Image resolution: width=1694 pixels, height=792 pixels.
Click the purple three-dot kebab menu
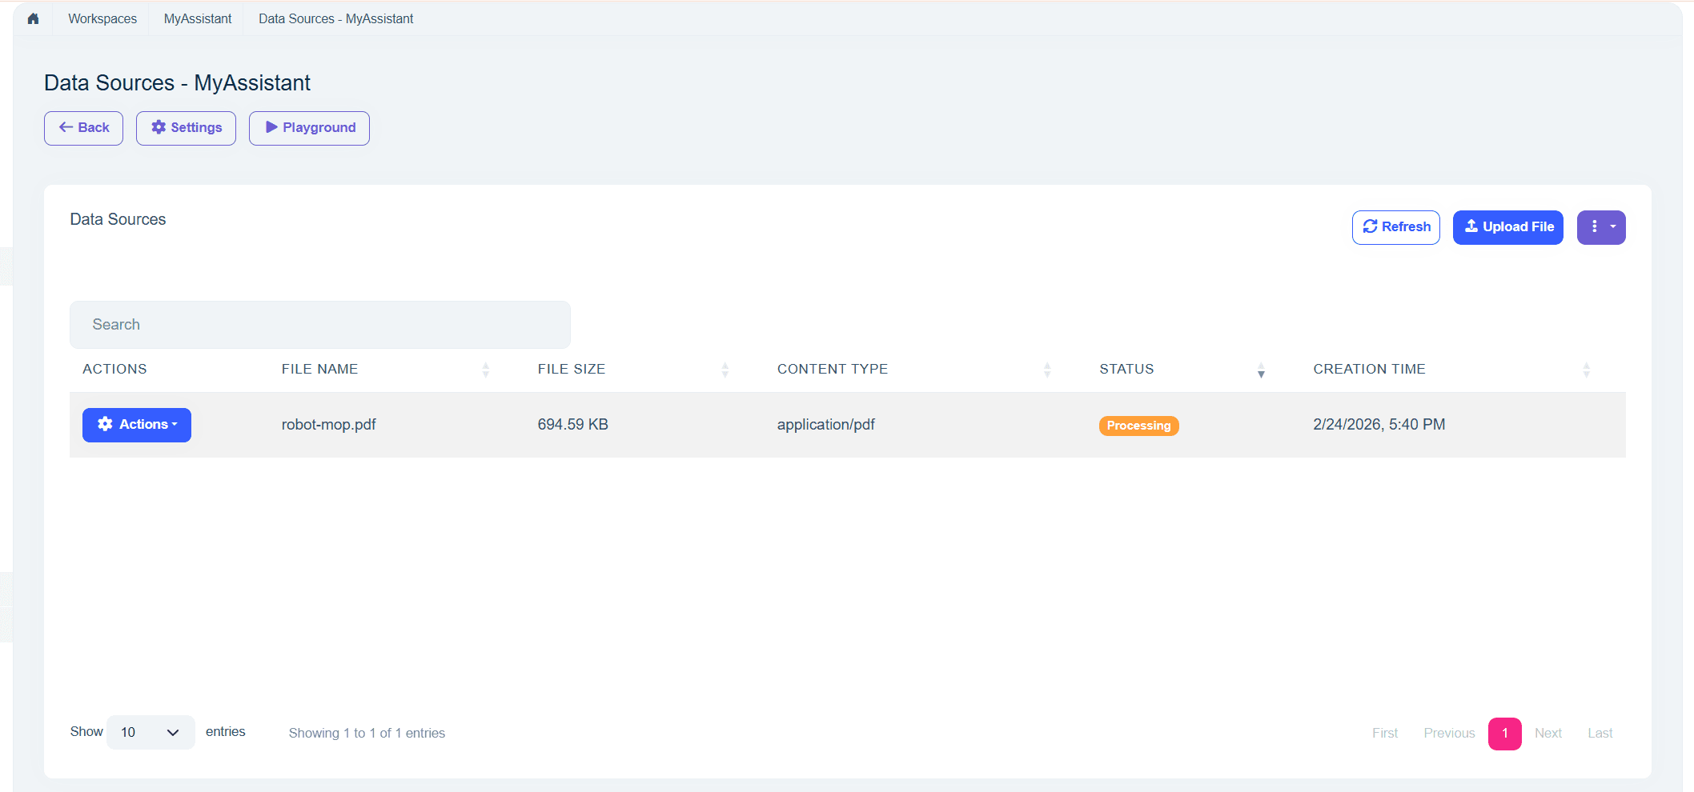coord(1596,227)
